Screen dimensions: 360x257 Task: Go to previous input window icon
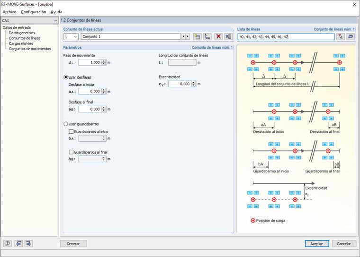tap(18, 243)
